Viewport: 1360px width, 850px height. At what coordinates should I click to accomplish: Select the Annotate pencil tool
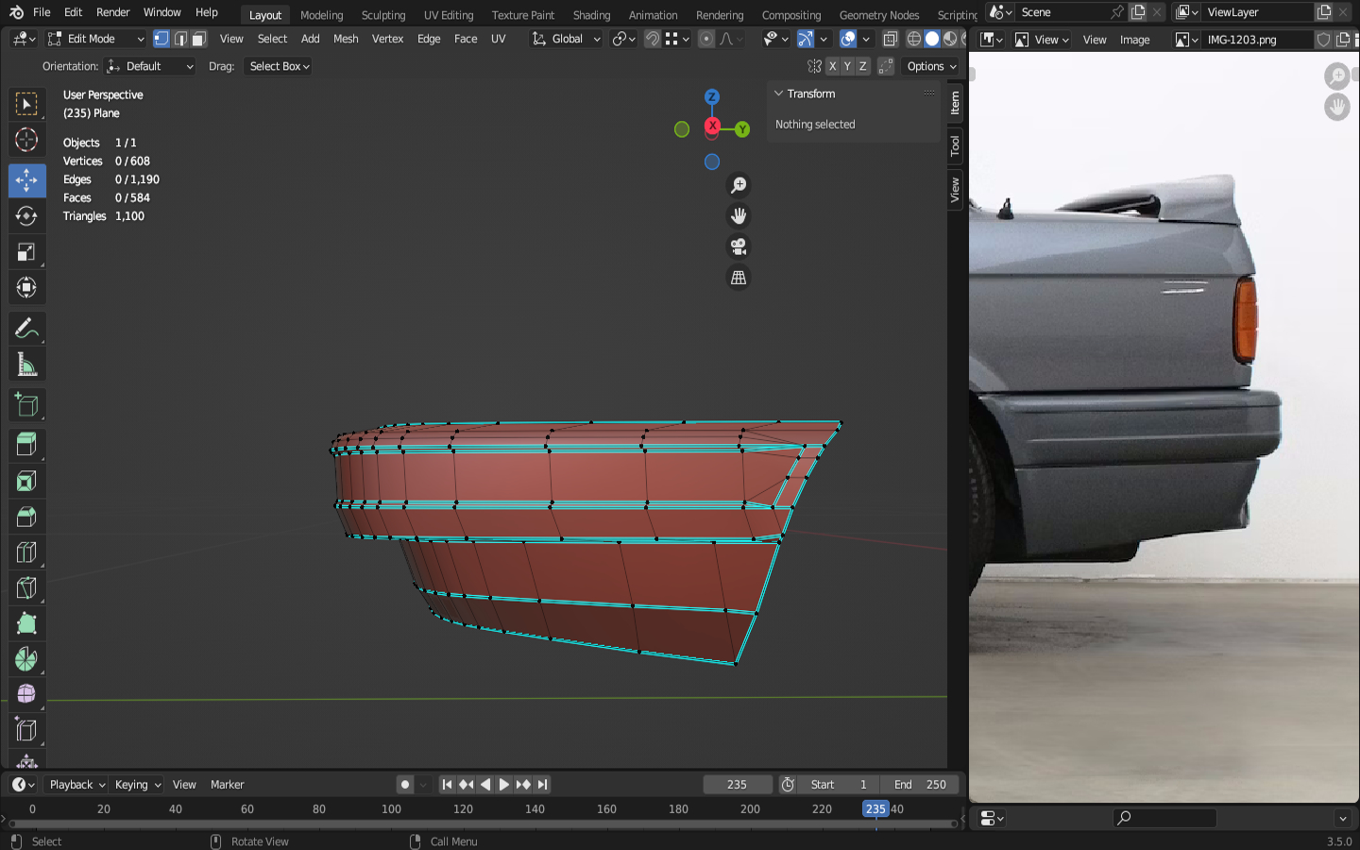26,329
